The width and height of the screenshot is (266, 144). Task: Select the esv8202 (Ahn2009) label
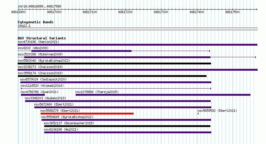coord(33,48)
